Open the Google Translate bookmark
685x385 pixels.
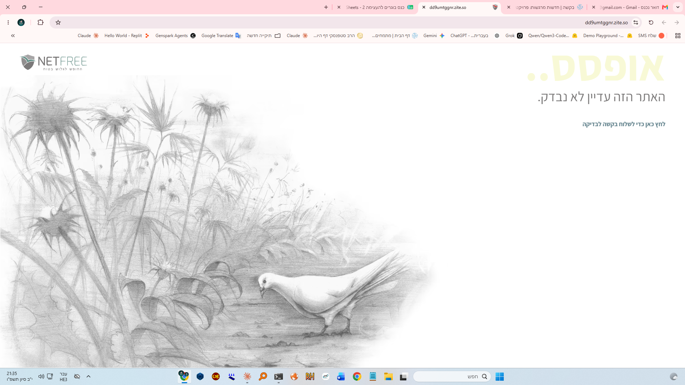coord(221,36)
